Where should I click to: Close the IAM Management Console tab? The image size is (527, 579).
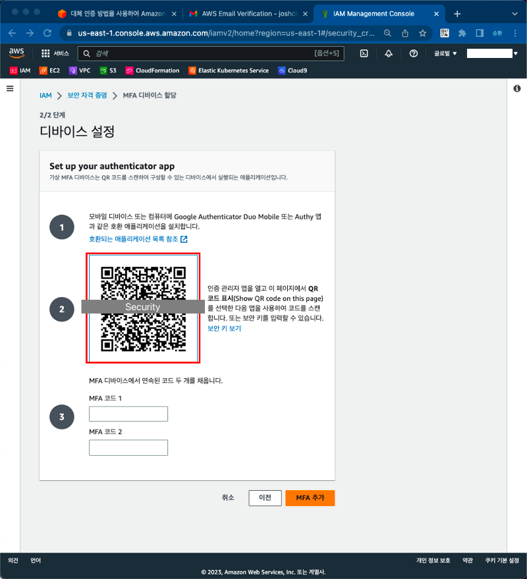tap(437, 14)
